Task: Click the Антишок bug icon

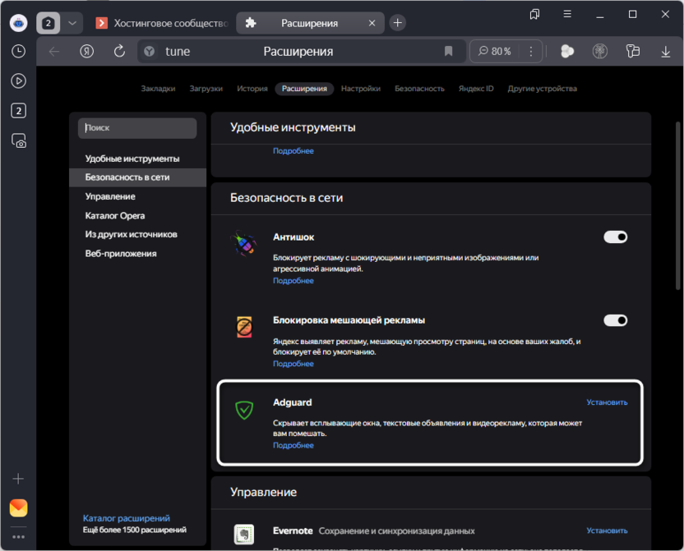Action: click(x=244, y=243)
